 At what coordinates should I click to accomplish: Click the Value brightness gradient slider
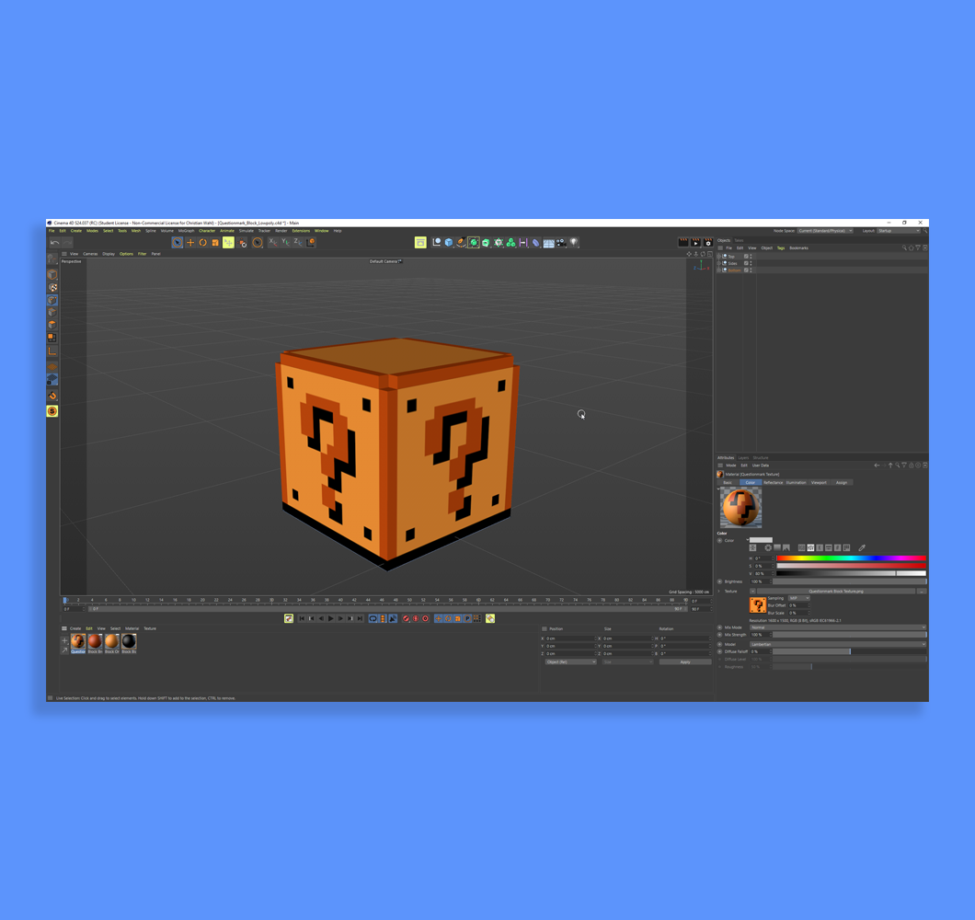pyautogui.click(x=851, y=573)
